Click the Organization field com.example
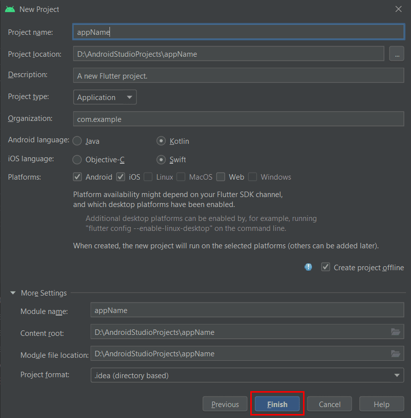 [x=238, y=119]
